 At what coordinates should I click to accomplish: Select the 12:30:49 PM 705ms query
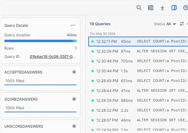point(138,61)
